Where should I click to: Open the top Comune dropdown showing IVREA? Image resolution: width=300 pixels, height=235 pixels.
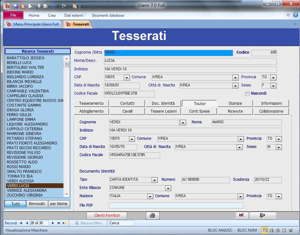[x=235, y=78]
